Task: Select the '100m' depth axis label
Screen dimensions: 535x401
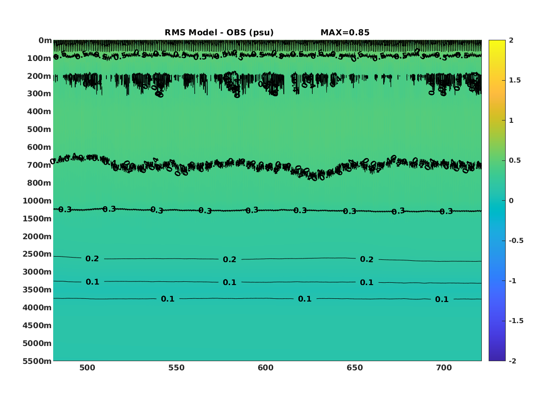Action: point(39,58)
